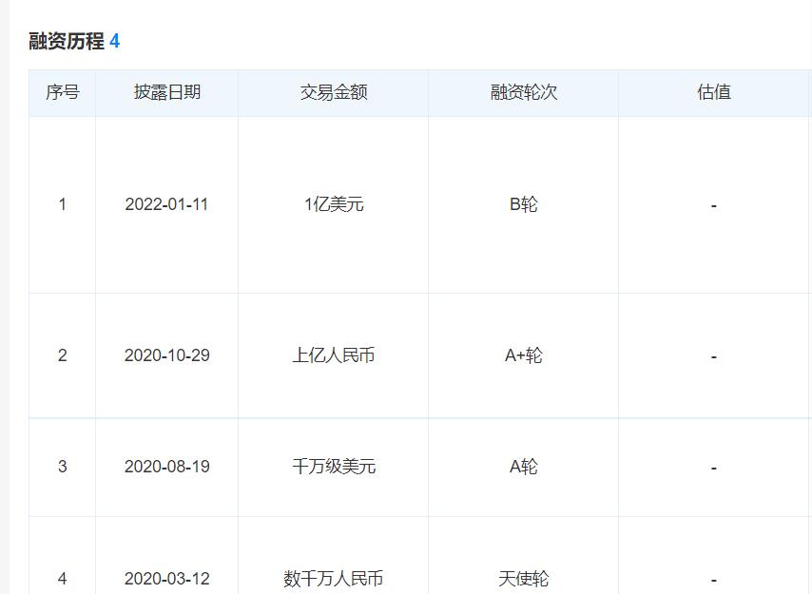Click round cell B轮
Viewport: 812px width, 594px height.
click(x=524, y=204)
